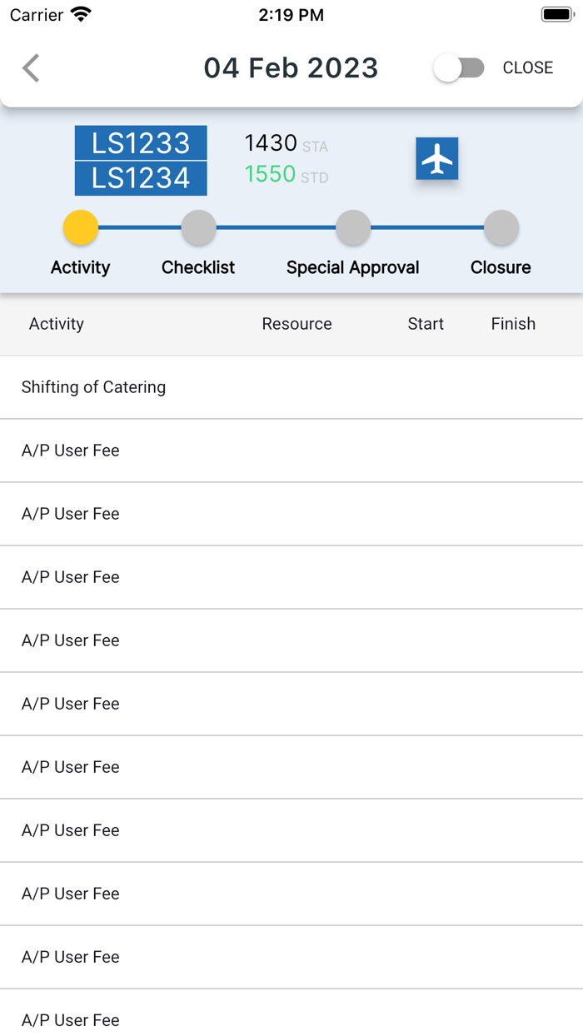Select the Checklist step circle
583x1036 pixels.
click(198, 227)
